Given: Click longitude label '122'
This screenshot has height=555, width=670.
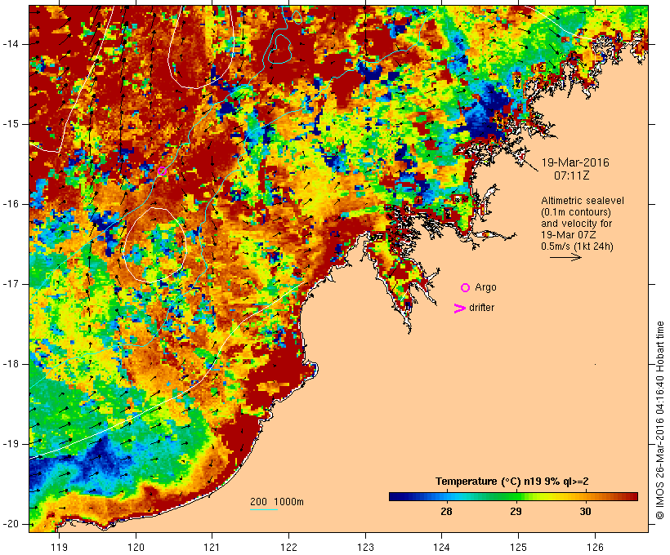Looking at the screenshot, I should 288,548.
